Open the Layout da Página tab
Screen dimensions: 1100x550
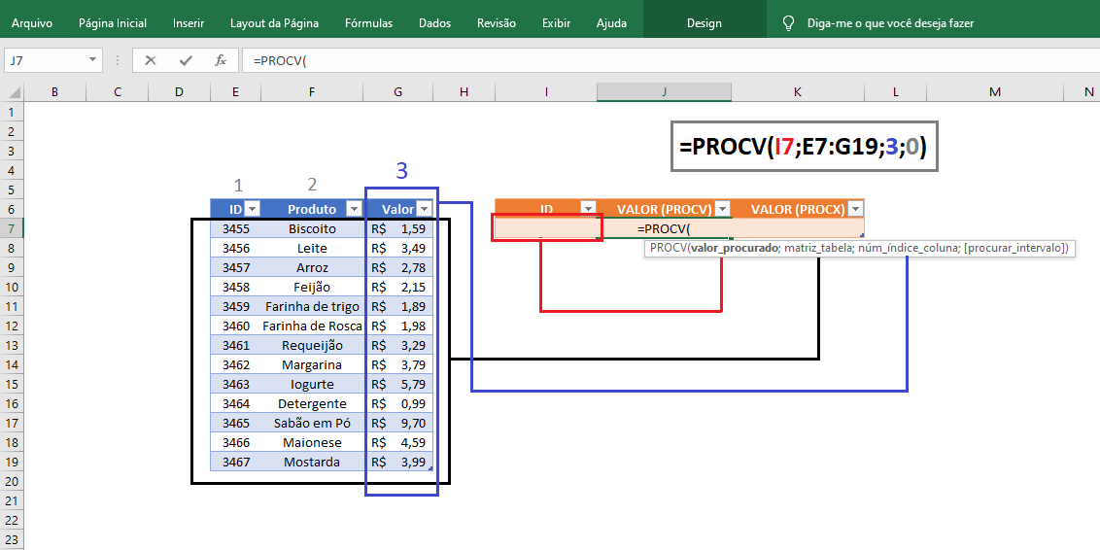coord(274,23)
